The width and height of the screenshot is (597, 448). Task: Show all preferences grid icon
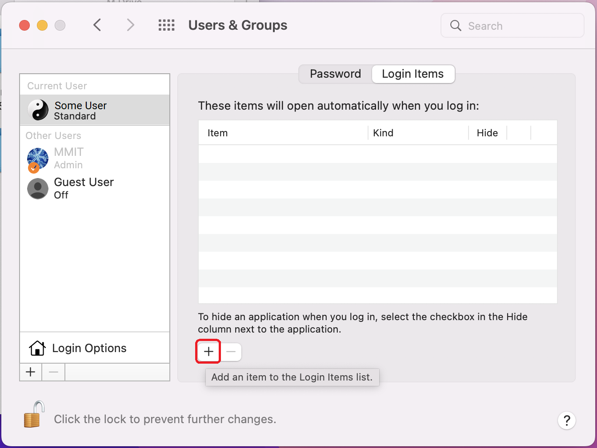(x=166, y=25)
